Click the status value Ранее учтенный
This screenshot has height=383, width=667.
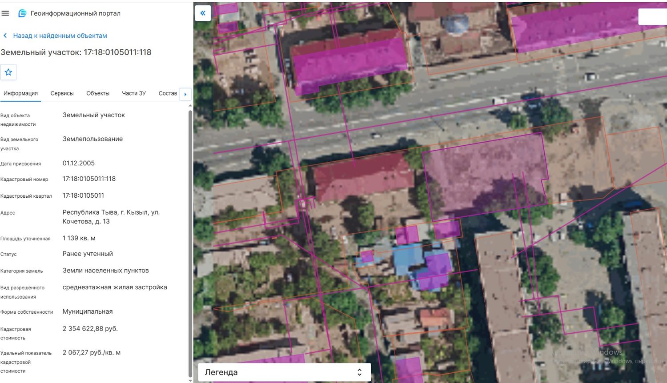click(88, 254)
